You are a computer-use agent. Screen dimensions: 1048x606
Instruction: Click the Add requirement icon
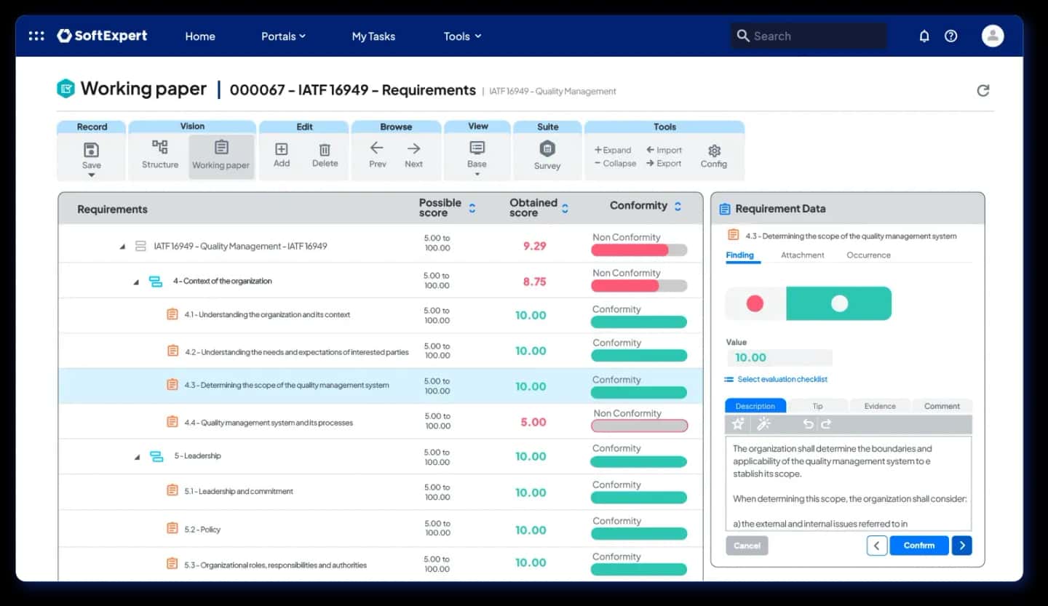pyautogui.click(x=281, y=149)
